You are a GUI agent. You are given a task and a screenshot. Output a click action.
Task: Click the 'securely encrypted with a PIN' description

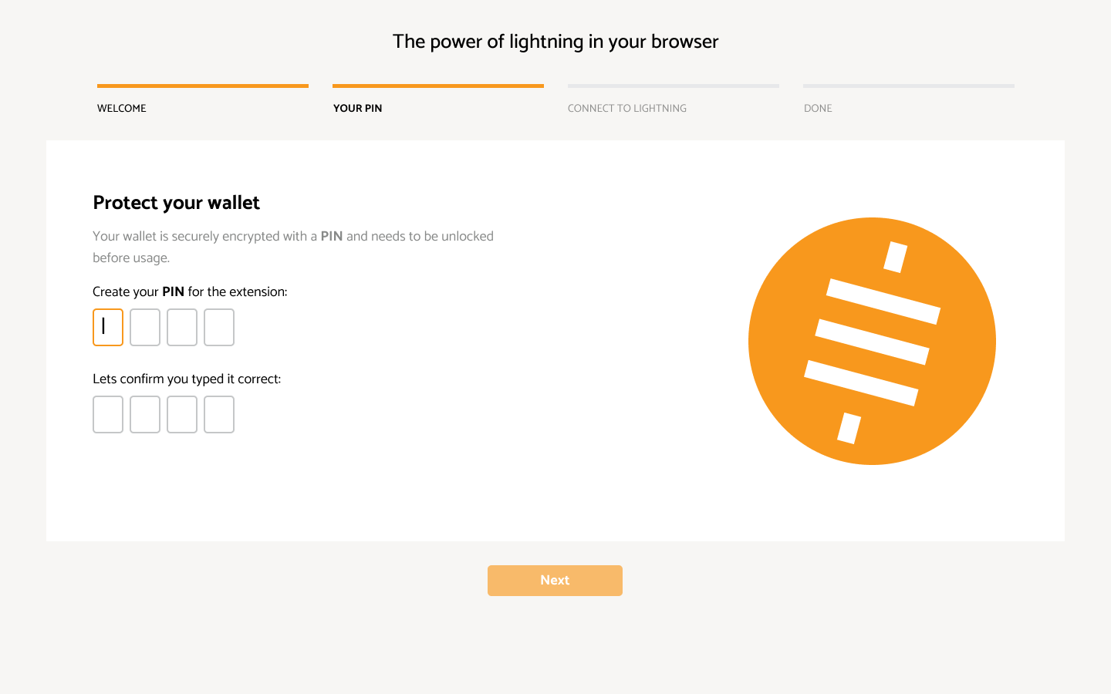point(293,247)
